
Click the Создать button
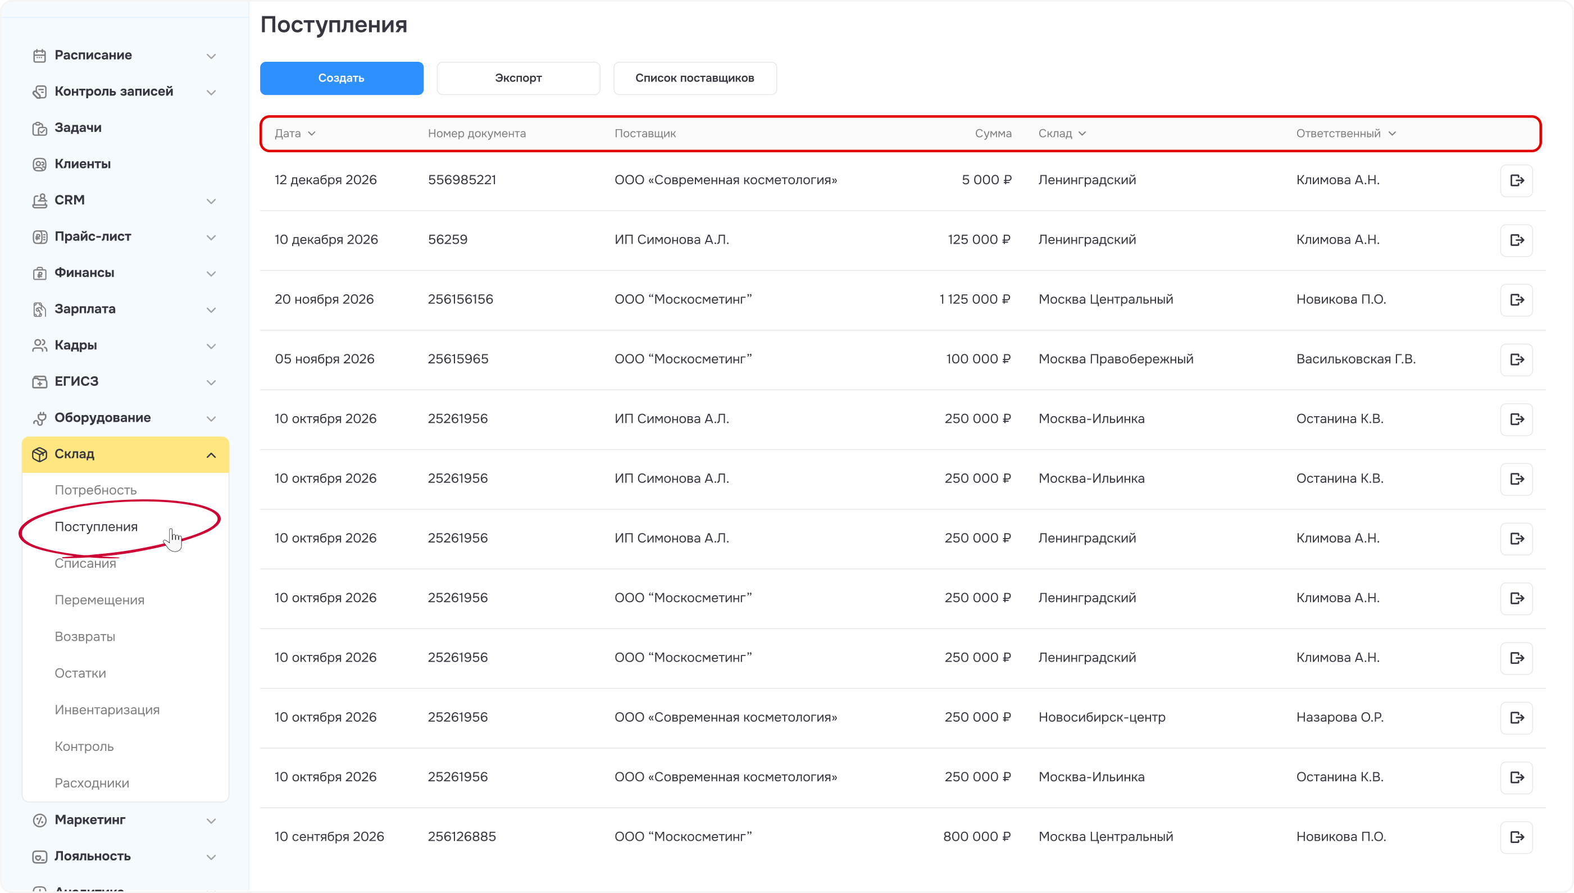[342, 78]
